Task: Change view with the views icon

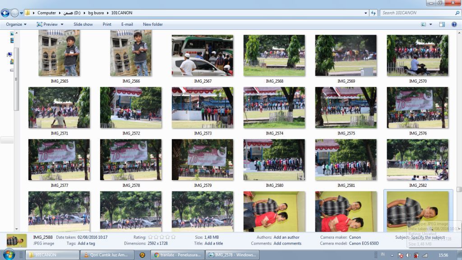Action: click(x=423, y=24)
